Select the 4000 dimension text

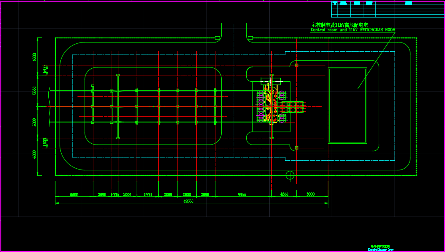point(284,195)
